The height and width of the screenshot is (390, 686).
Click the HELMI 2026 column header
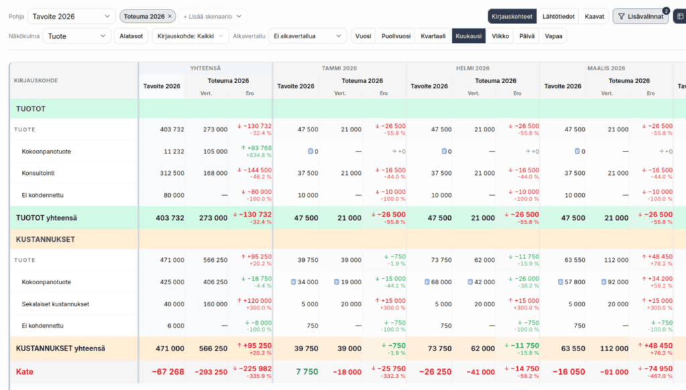pos(472,68)
